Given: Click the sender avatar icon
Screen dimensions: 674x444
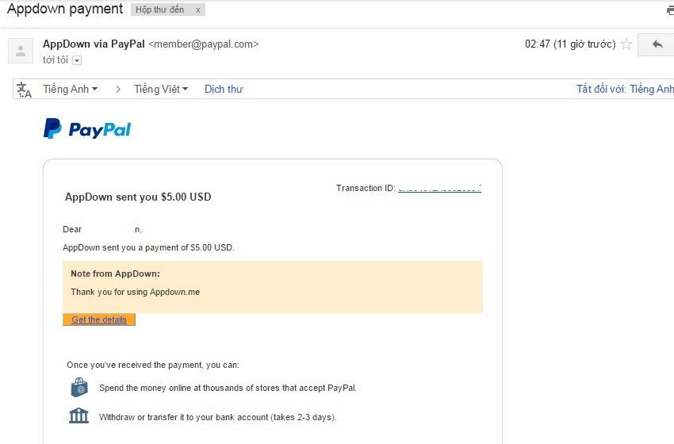Looking at the screenshot, I should click(21, 50).
